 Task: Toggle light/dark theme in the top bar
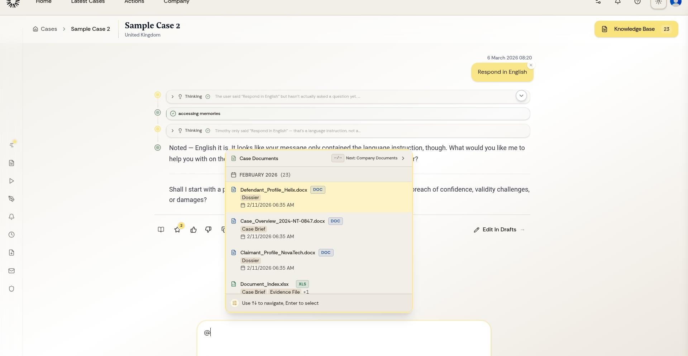click(659, 2)
